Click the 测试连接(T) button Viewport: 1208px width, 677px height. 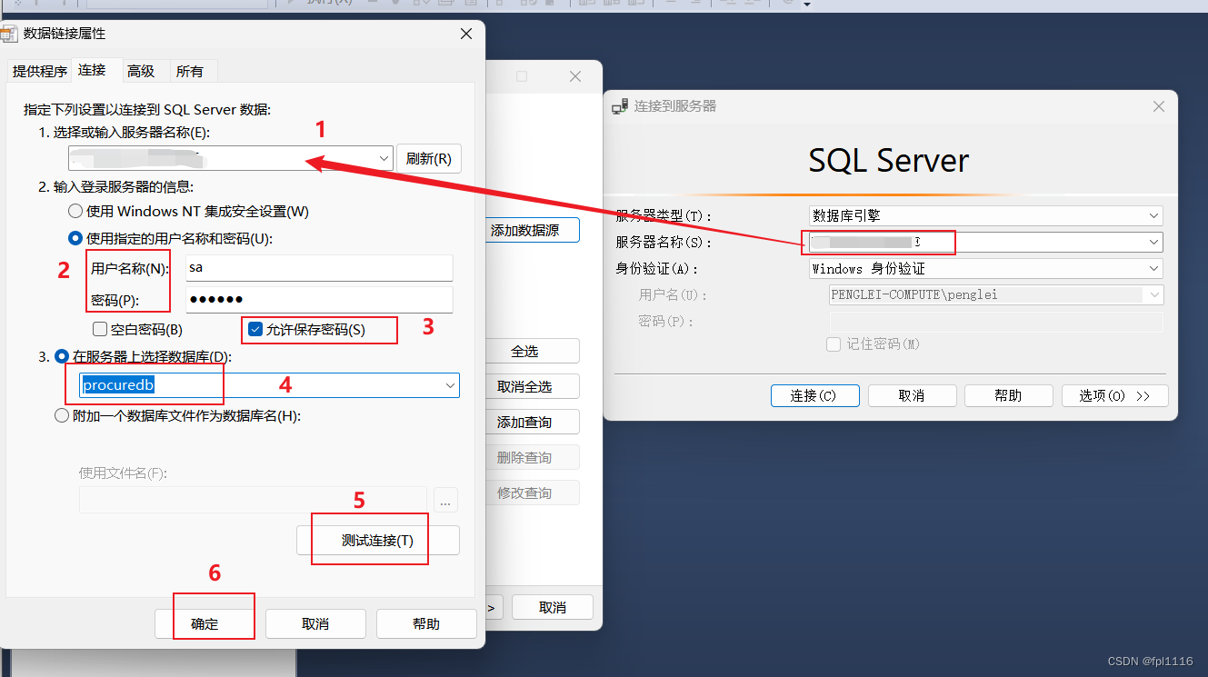(378, 540)
